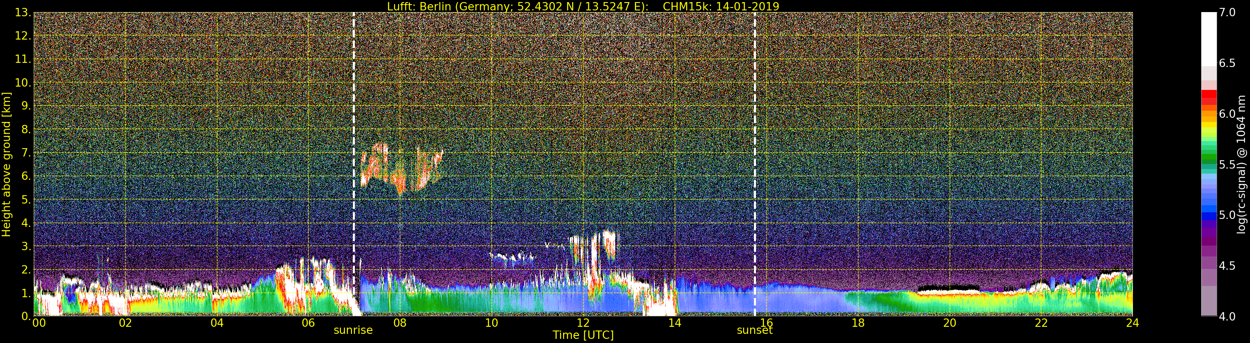This screenshot has width=1250, height=343.
Task: Click the "CHM15k: 14-01-2019" title text
Action: [721, 6]
